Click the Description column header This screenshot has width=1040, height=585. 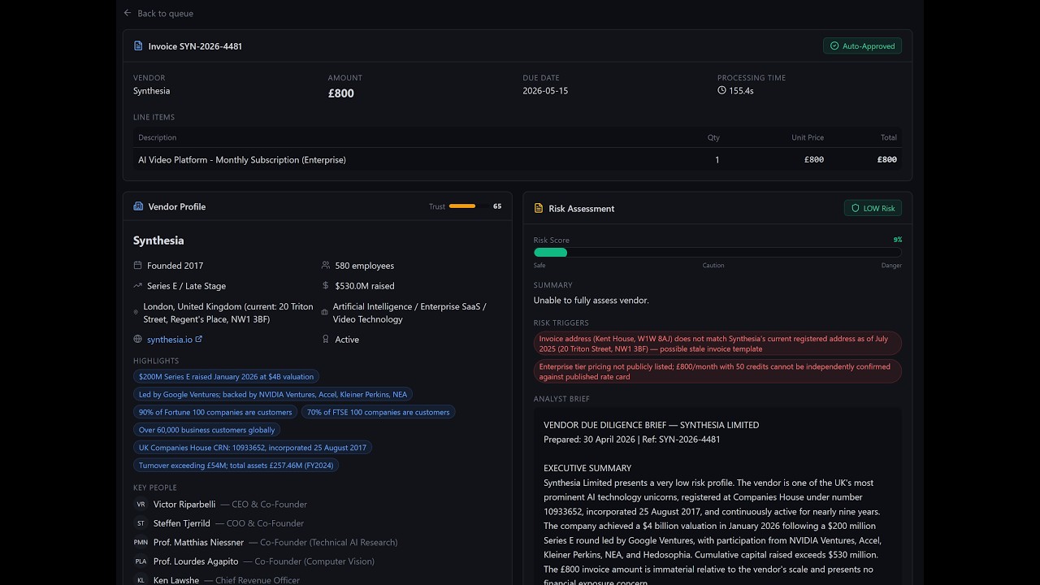coord(158,137)
